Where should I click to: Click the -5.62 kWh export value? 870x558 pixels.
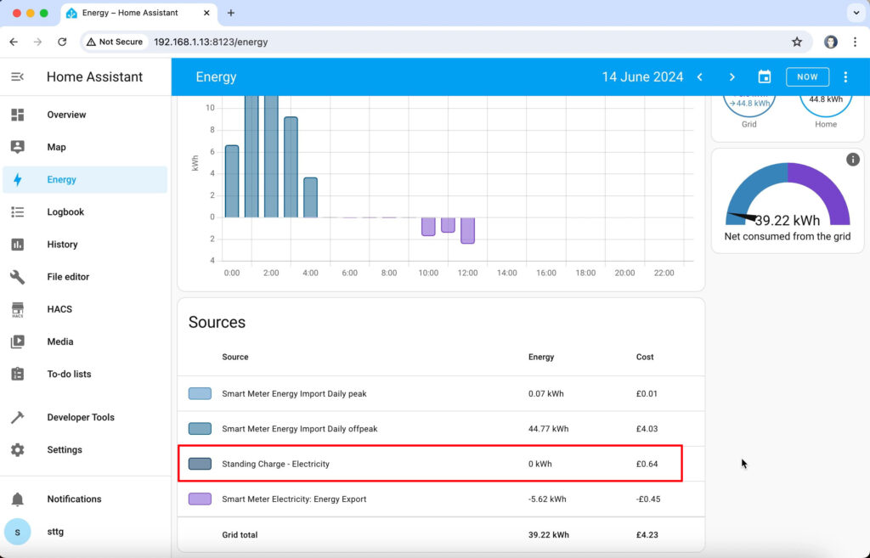coord(547,499)
